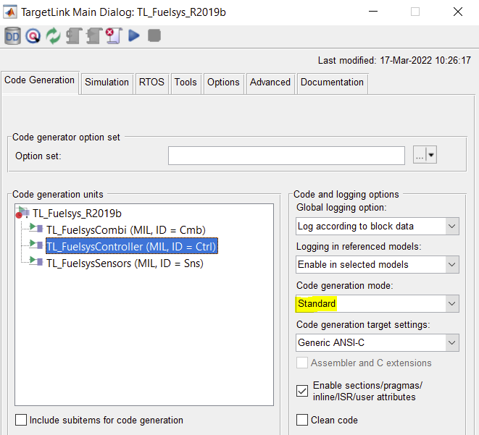
Task: Click the scroll icon with red X
Action: tap(114, 36)
